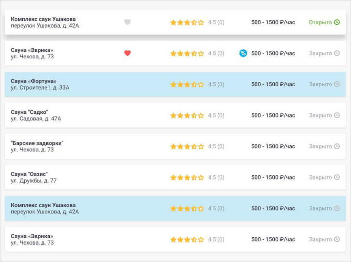
Task: Unfavorite sauna with the red heart
Action: [x=127, y=53]
